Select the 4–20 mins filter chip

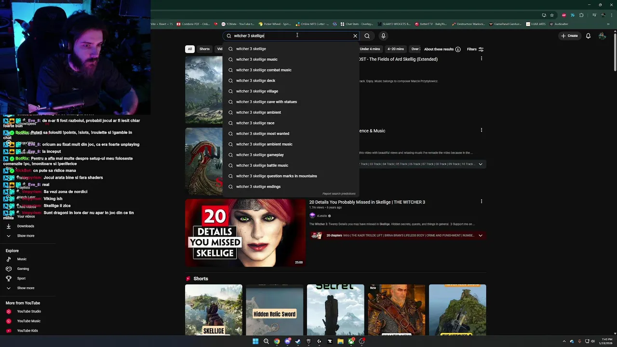coord(395,49)
